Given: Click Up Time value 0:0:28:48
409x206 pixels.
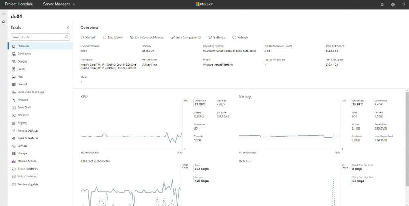Looking at the screenshot, I should [223, 116].
